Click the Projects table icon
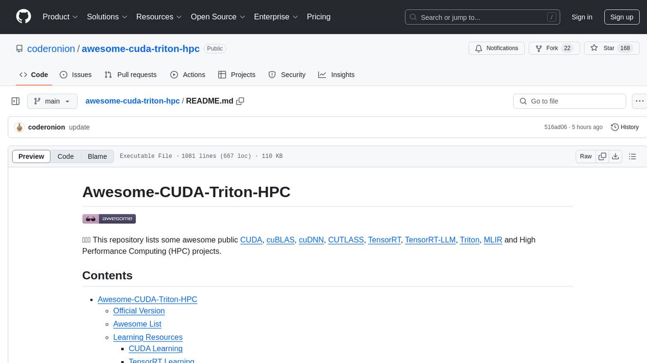This screenshot has height=363, width=647. pyautogui.click(x=222, y=75)
